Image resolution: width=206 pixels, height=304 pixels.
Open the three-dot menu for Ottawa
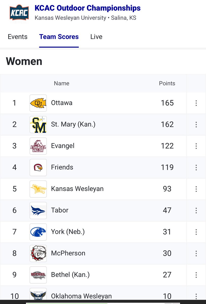(196, 103)
